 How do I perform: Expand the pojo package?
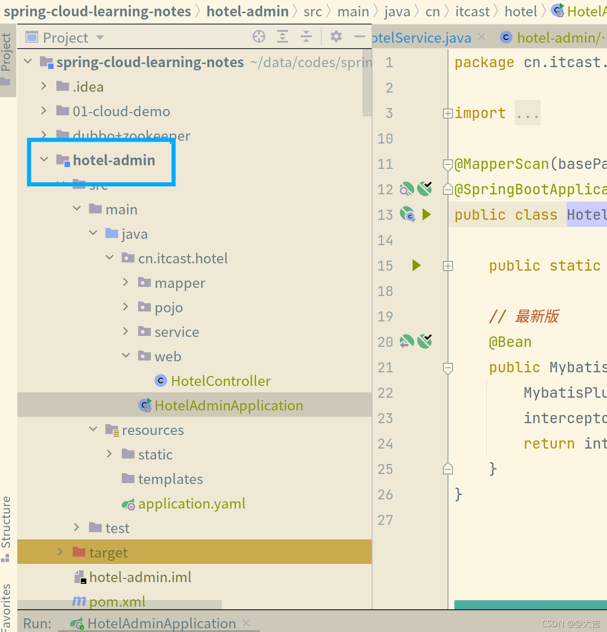click(x=126, y=306)
